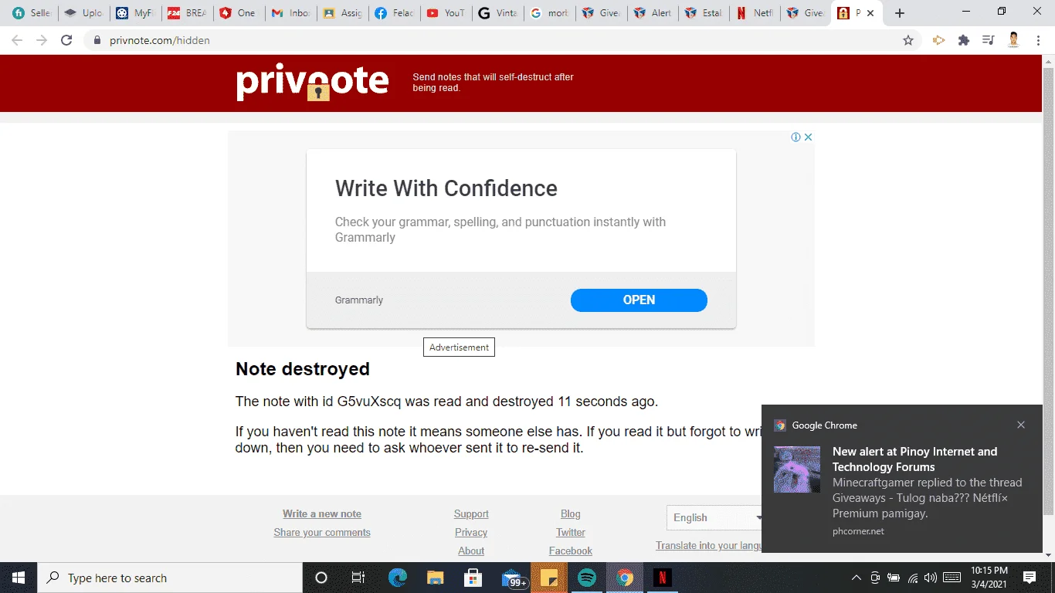Open the About link
The image size is (1055, 593).
coord(471,551)
